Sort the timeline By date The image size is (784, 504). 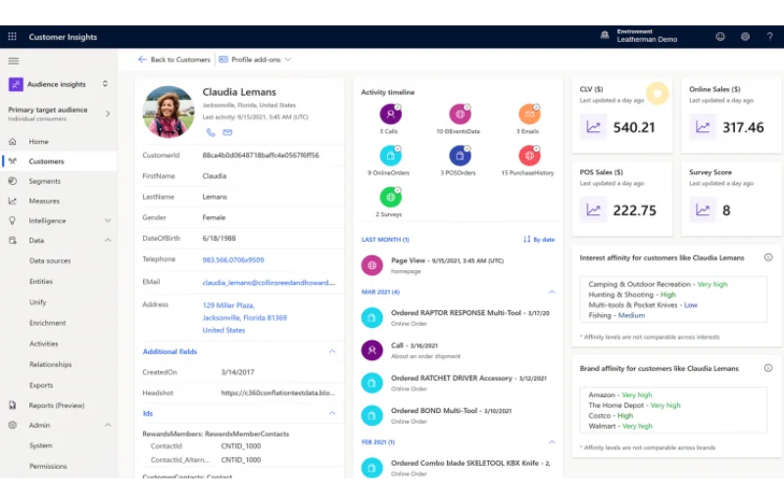[x=538, y=239]
